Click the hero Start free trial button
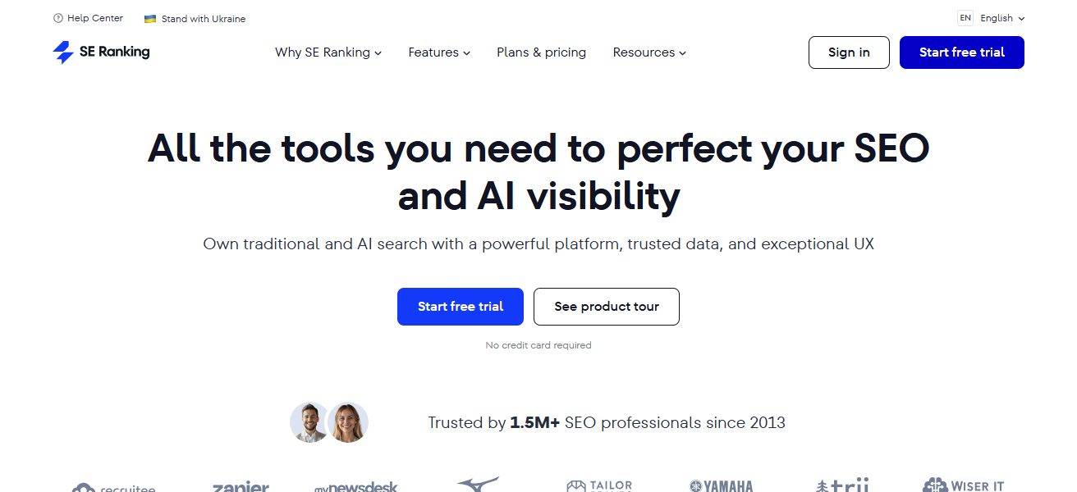The height and width of the screenshot is (492, 1077). 461,307
